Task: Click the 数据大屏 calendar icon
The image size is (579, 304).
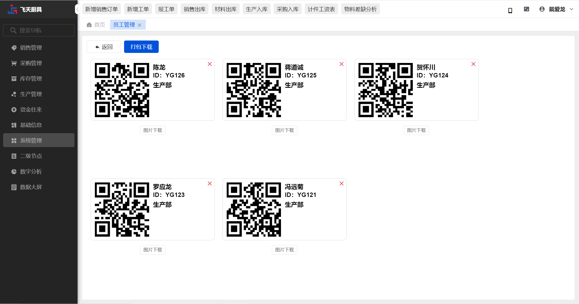Action: pos(14,187)
